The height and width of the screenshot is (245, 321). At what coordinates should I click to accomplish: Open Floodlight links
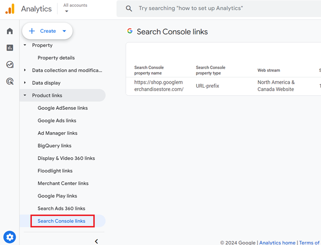click(x=55, y=171)
